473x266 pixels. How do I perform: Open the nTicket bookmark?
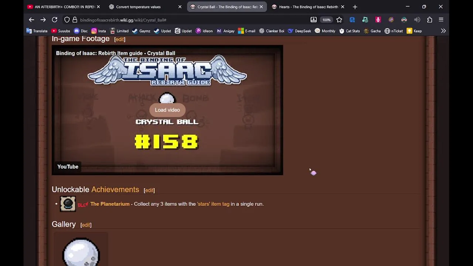click(394, 31)
